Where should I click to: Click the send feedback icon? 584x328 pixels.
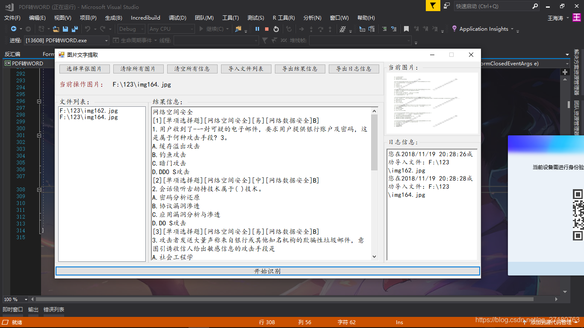coord(447,6)
